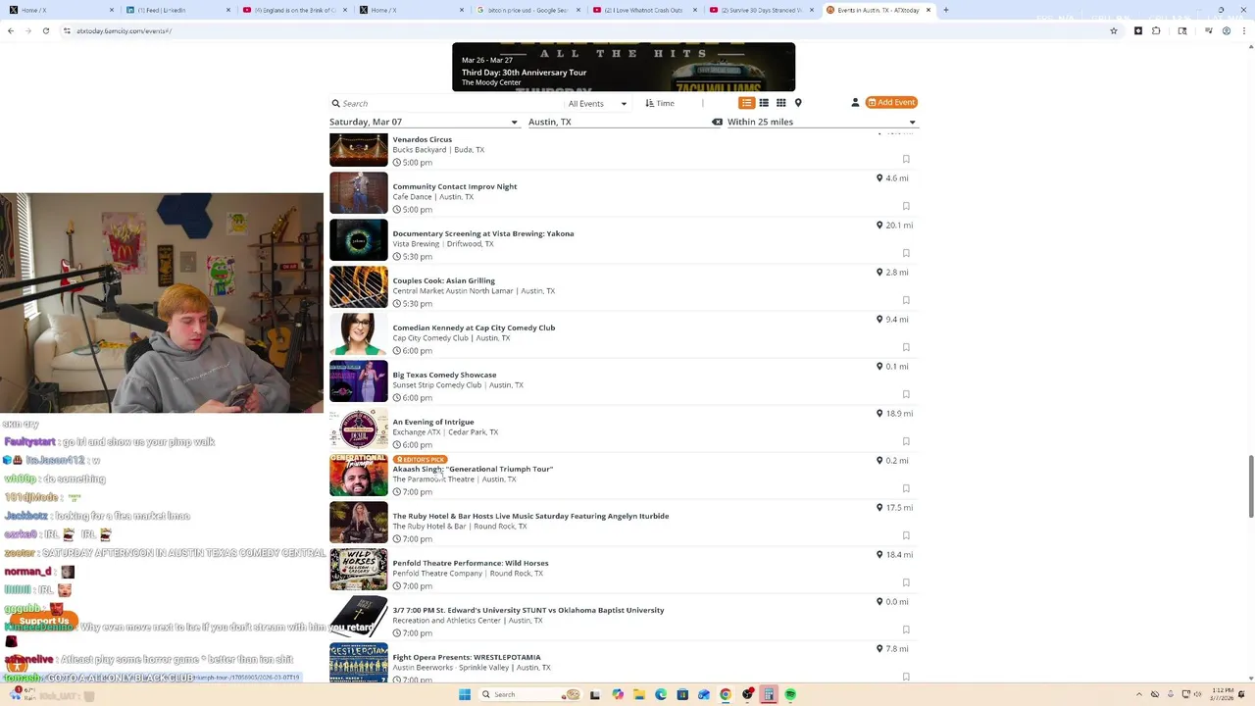Open the Calculator app in taskbar
1255x706 pixels.
[x=769, y=694]
